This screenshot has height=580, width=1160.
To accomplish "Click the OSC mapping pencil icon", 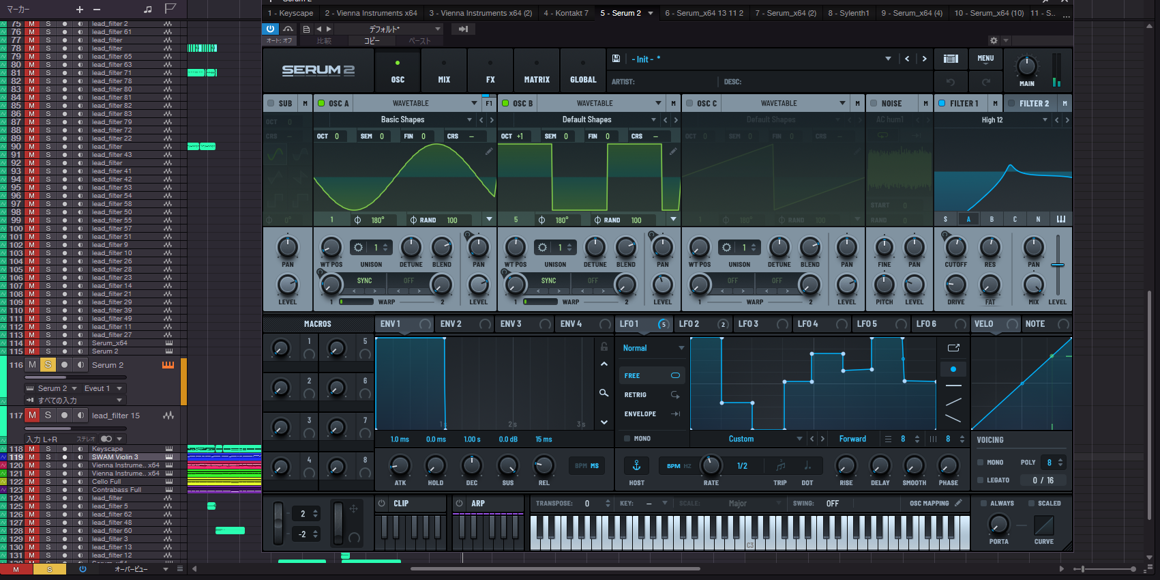I will point(958,503).
